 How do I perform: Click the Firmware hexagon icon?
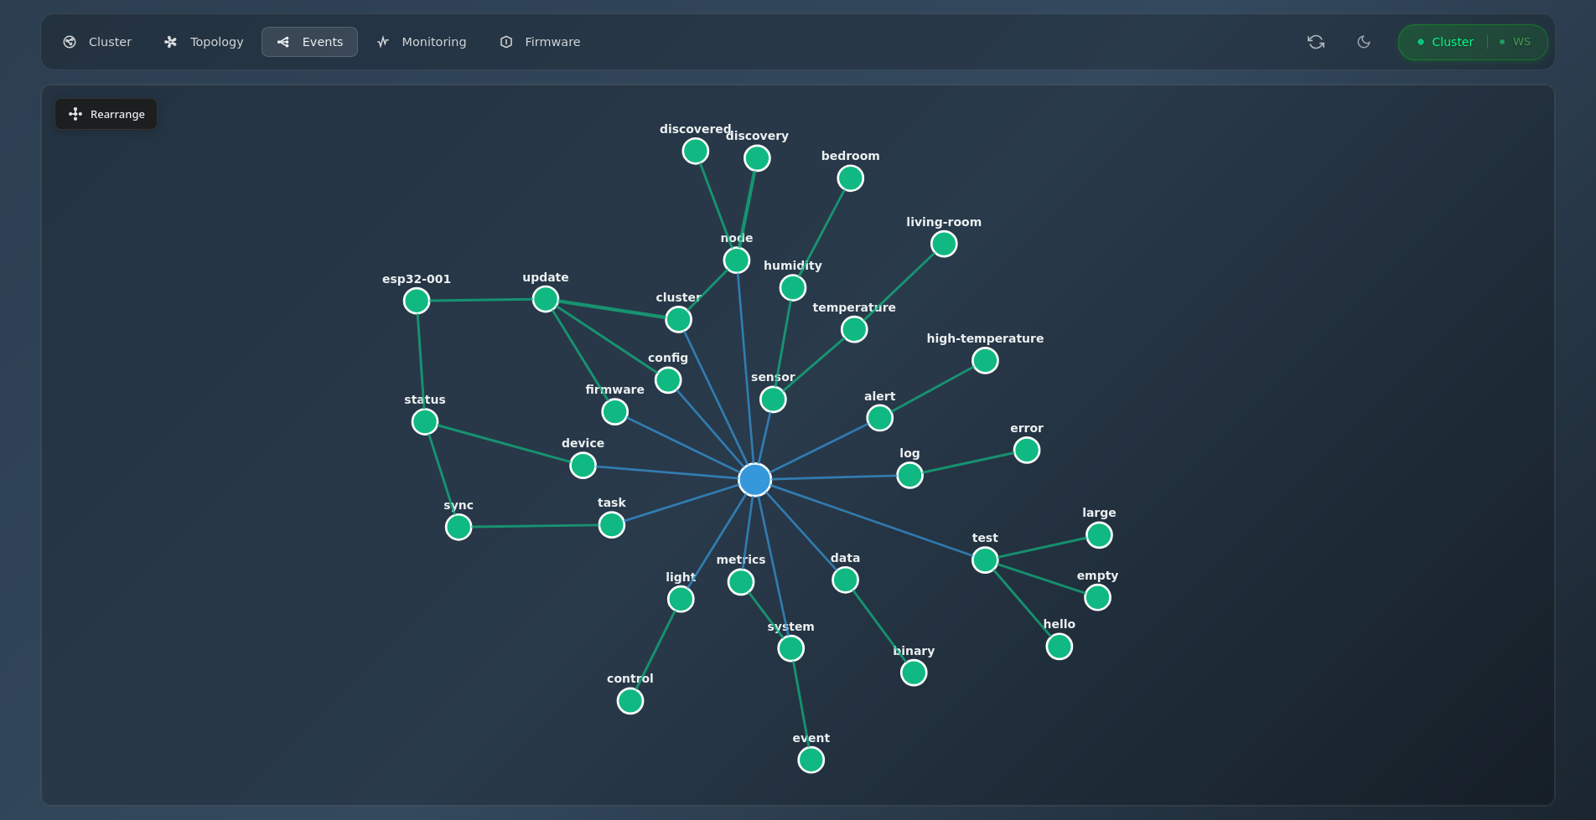(506, 41)
